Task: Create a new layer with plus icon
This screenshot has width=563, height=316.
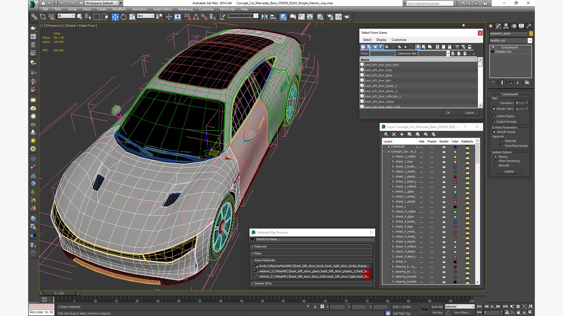Action: tap(402, 134)
